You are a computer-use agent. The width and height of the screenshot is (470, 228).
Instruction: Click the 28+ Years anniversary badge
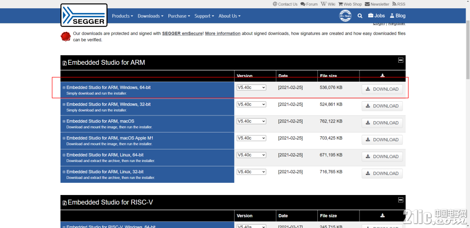[345, 16]
